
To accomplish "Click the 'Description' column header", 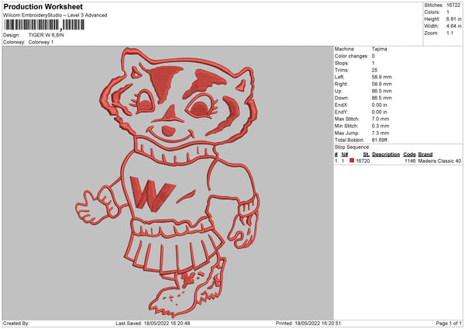I will [386, 154].
